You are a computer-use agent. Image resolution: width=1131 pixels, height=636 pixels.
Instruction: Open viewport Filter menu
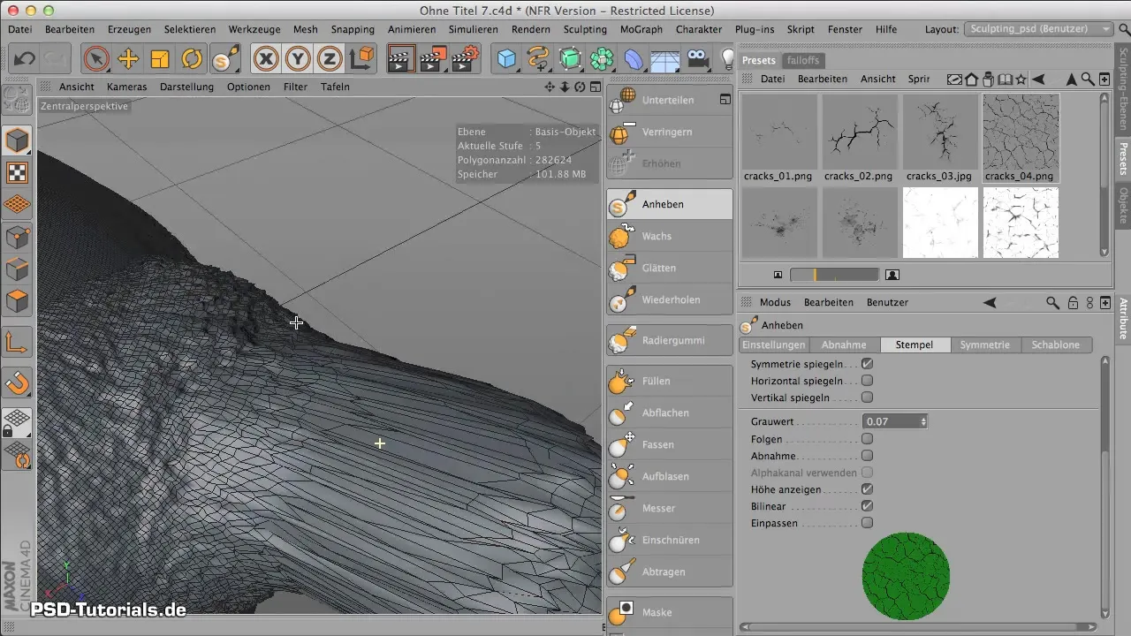[295, 87]
